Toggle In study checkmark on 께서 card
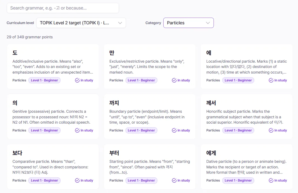Viewport: 298px width, 193px height. (x=278, y=130)
